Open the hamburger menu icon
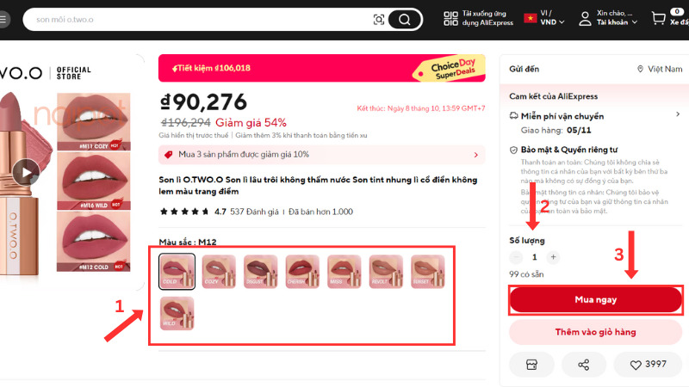The width and height of the screenshot is (689, 387). (3, 19)
